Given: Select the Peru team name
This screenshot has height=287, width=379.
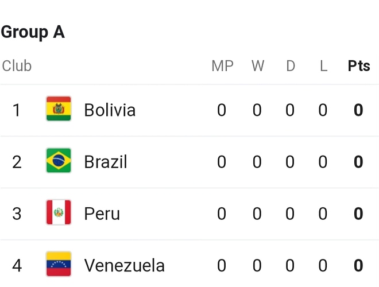Looking at the screenshot, I should tap(102, 214).
